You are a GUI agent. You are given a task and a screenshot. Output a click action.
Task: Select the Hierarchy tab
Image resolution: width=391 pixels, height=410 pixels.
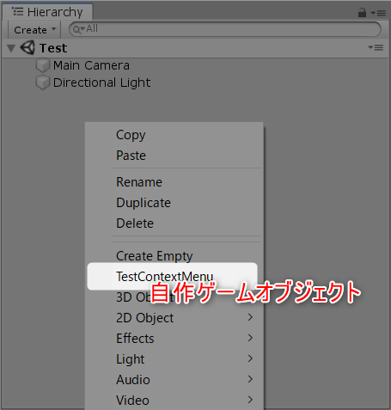coord(47,12)
